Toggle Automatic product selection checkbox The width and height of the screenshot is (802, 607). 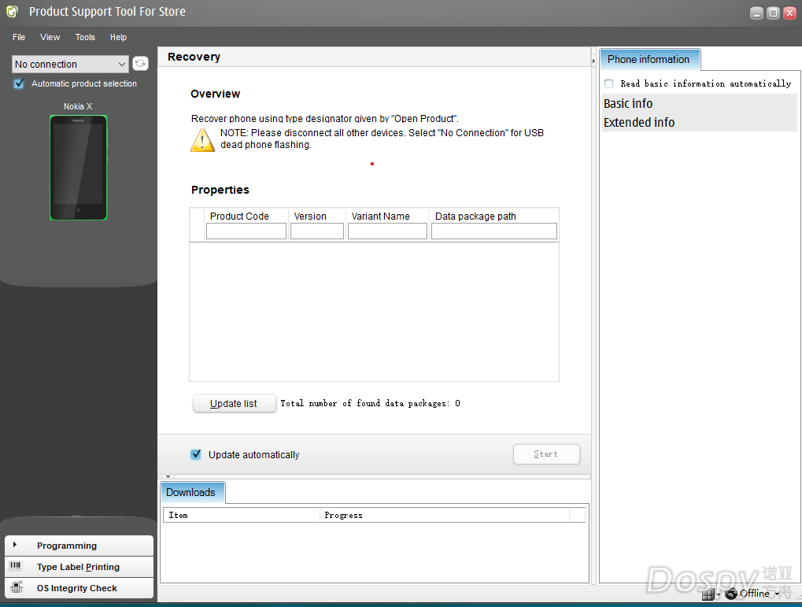[19, 83]
